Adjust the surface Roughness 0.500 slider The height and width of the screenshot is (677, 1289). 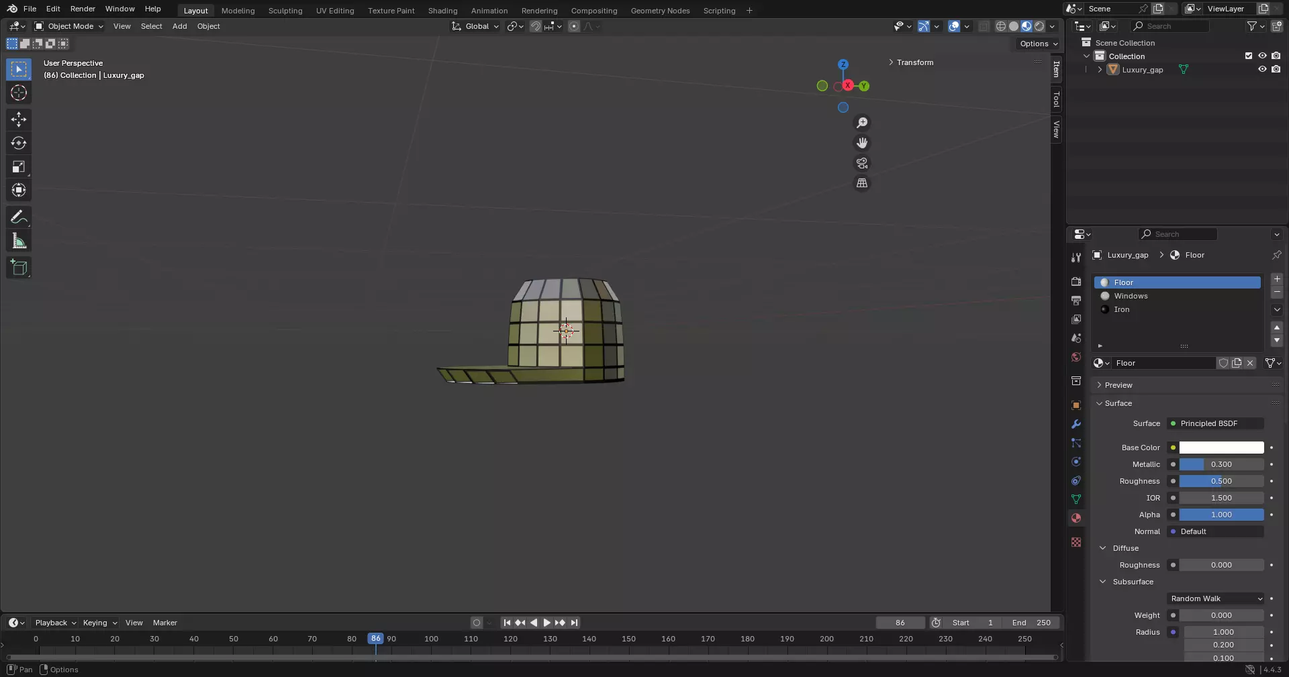[1221, 481]
